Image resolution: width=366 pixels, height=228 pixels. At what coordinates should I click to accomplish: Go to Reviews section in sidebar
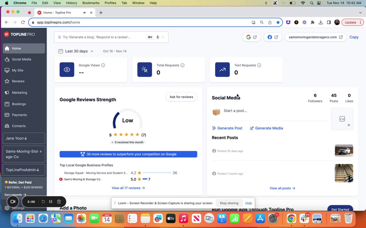(x=24, y=81)
